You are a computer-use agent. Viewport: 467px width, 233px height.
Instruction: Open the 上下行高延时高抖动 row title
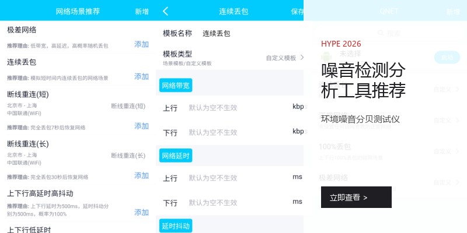tap(40, 194)
